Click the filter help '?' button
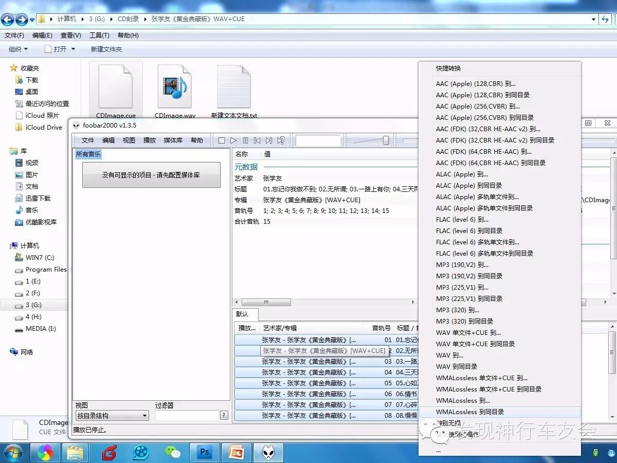Image resolution: width=617 pixels, height=463 pixels. [224, 415]
